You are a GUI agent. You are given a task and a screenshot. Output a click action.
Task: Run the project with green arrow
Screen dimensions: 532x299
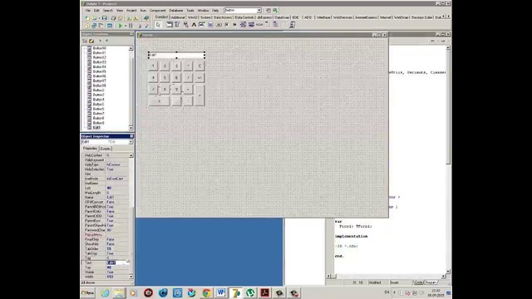[120, 26]
